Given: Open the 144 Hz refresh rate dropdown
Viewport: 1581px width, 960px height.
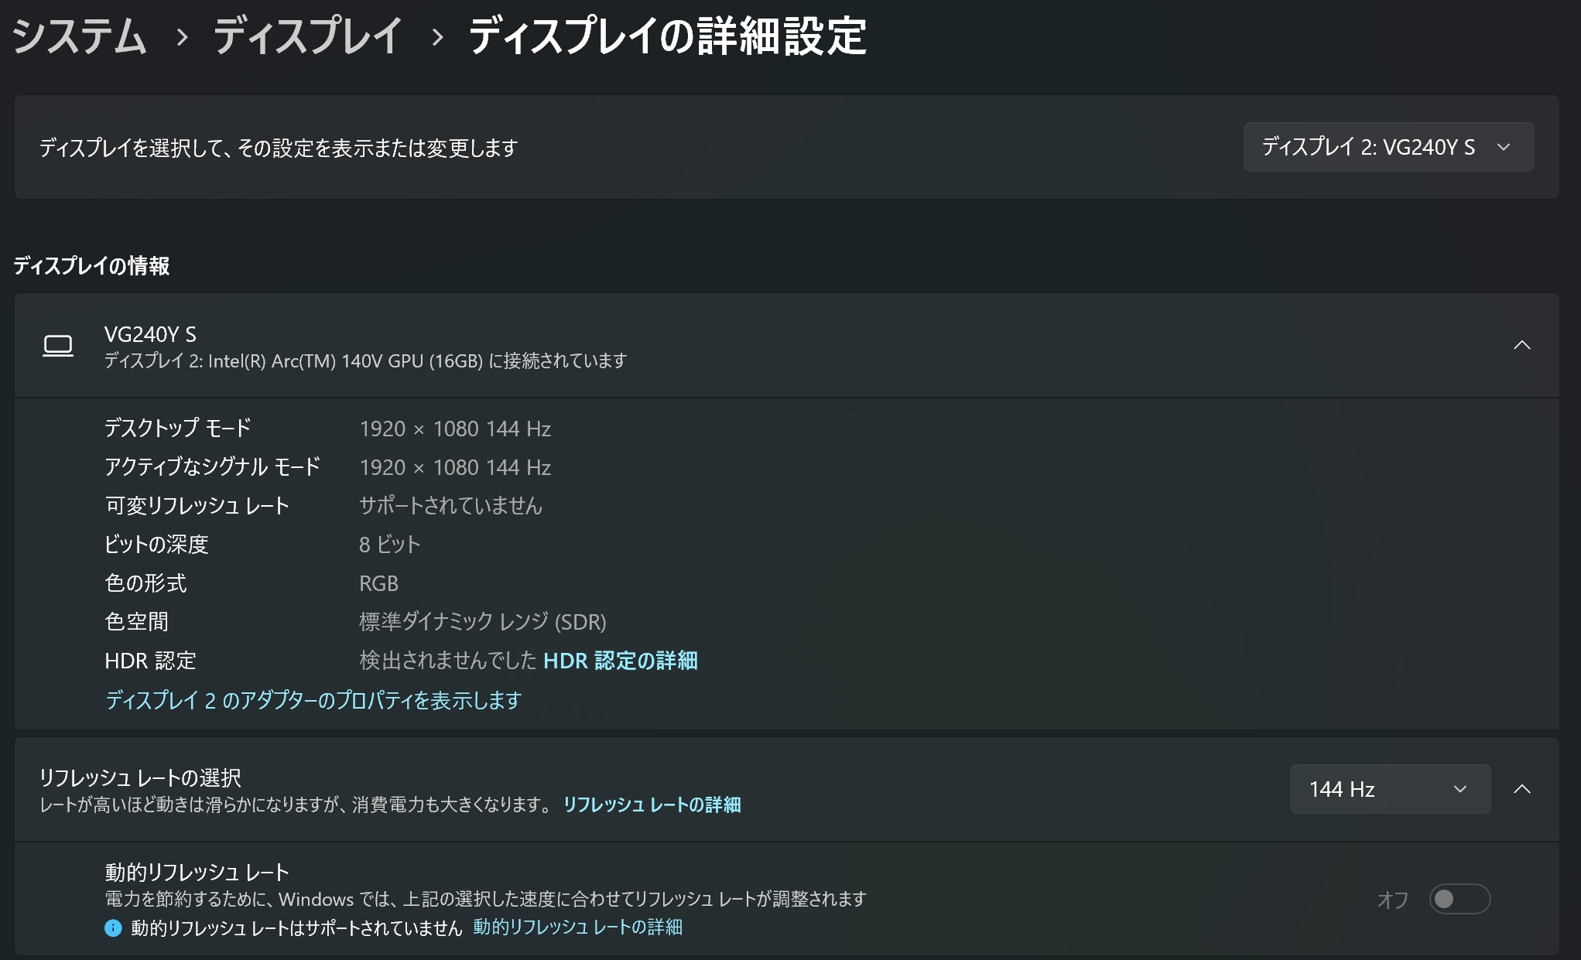Looking at the screenshot, I should (1389, 789).
